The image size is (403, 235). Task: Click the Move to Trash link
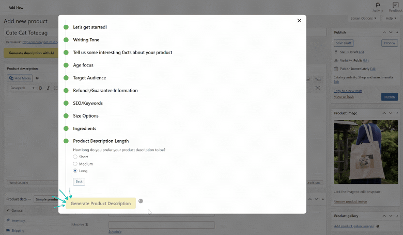coord(344,96)
